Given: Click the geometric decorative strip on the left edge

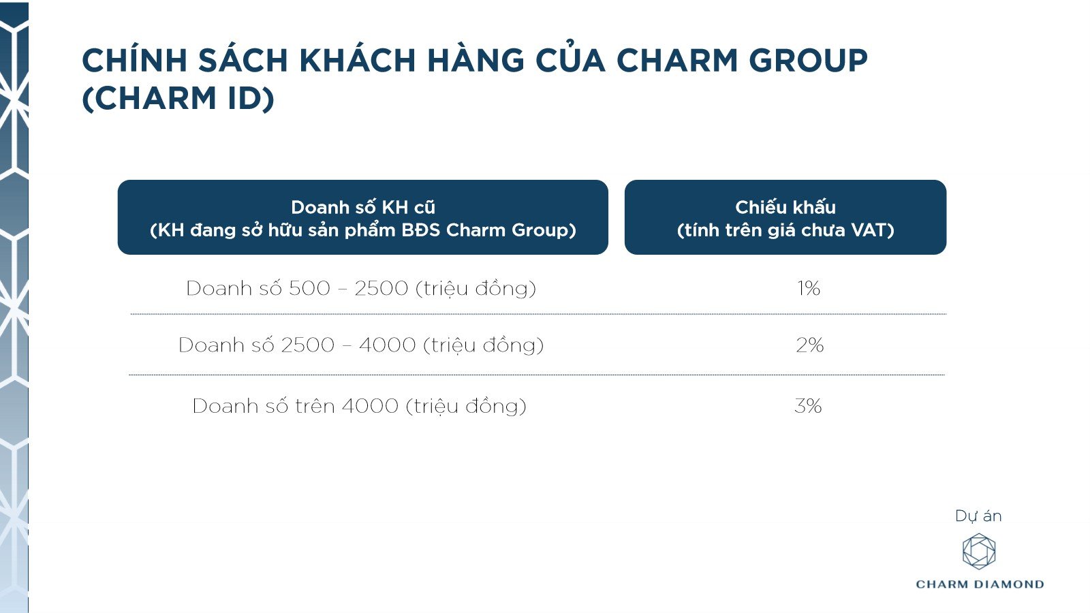Looking at the screenshot, I should click(x=14, y=306).
